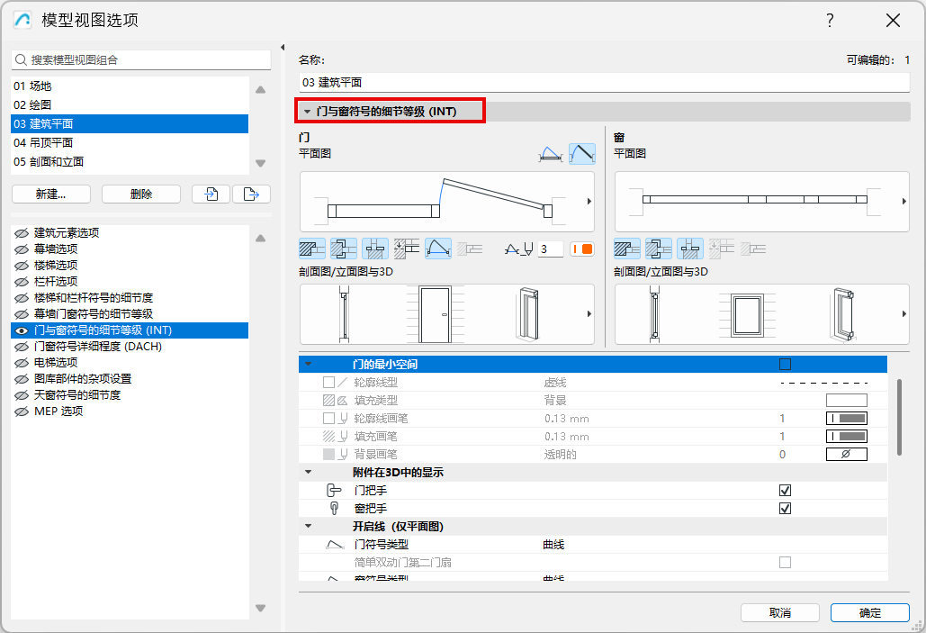This screenshot has height=633, width=926.
Task: Click the eye icon next to 楼梯选项
Action: click(x=22, y=266)
